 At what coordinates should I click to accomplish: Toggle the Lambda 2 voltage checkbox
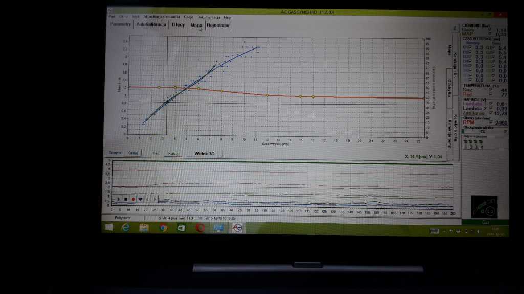[490, 108]
